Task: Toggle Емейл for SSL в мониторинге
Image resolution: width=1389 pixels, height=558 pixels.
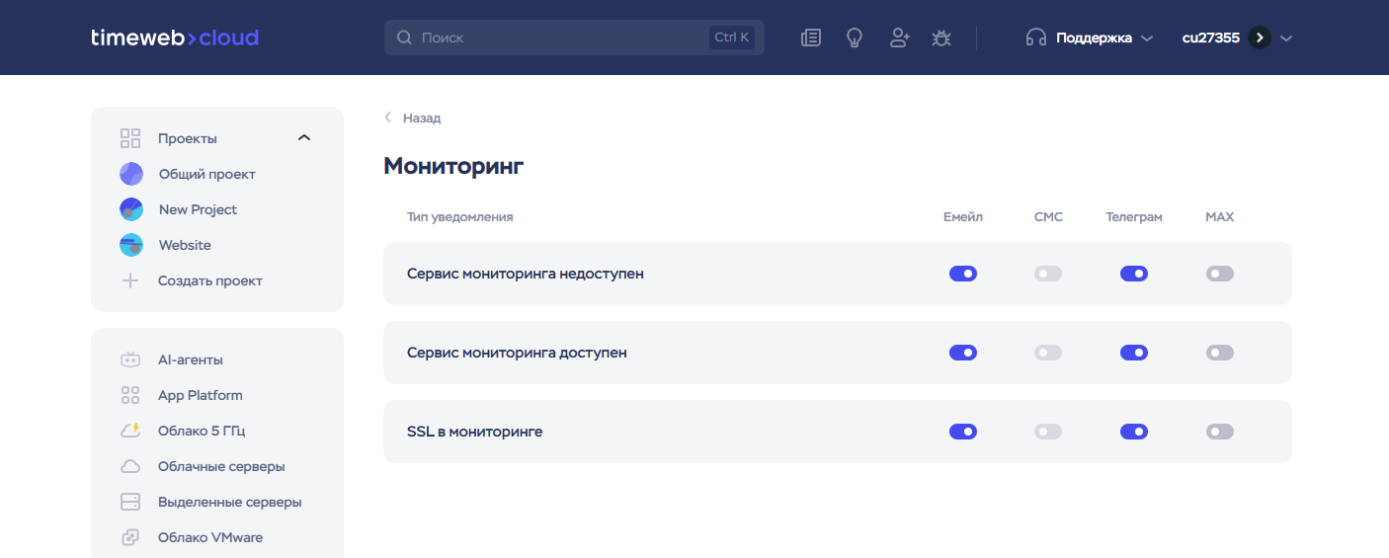Action: click(x=963, y=432)
